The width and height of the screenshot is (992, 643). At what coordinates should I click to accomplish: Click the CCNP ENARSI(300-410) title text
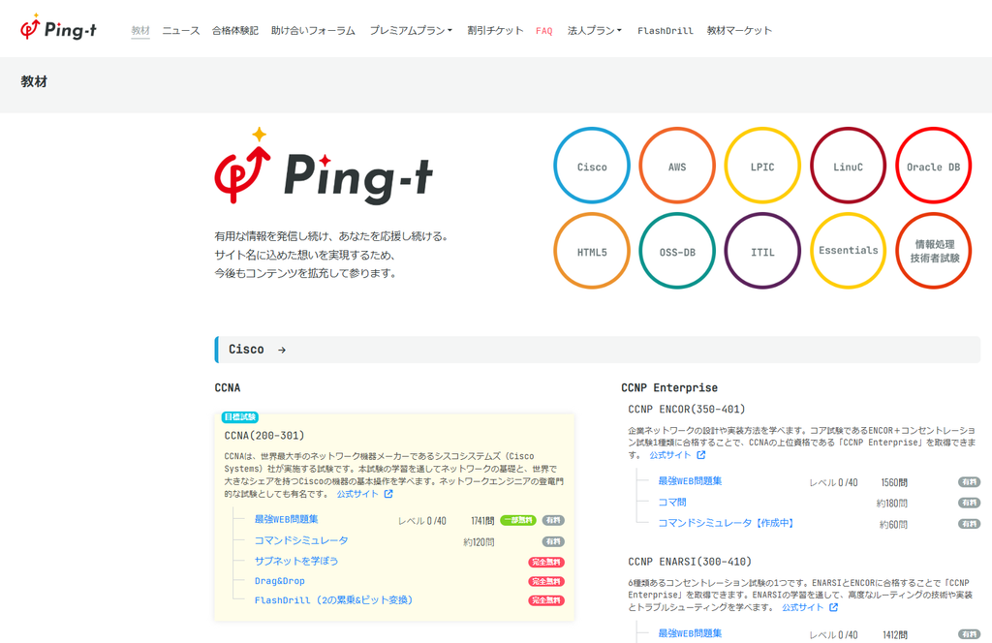click(690, 562)
